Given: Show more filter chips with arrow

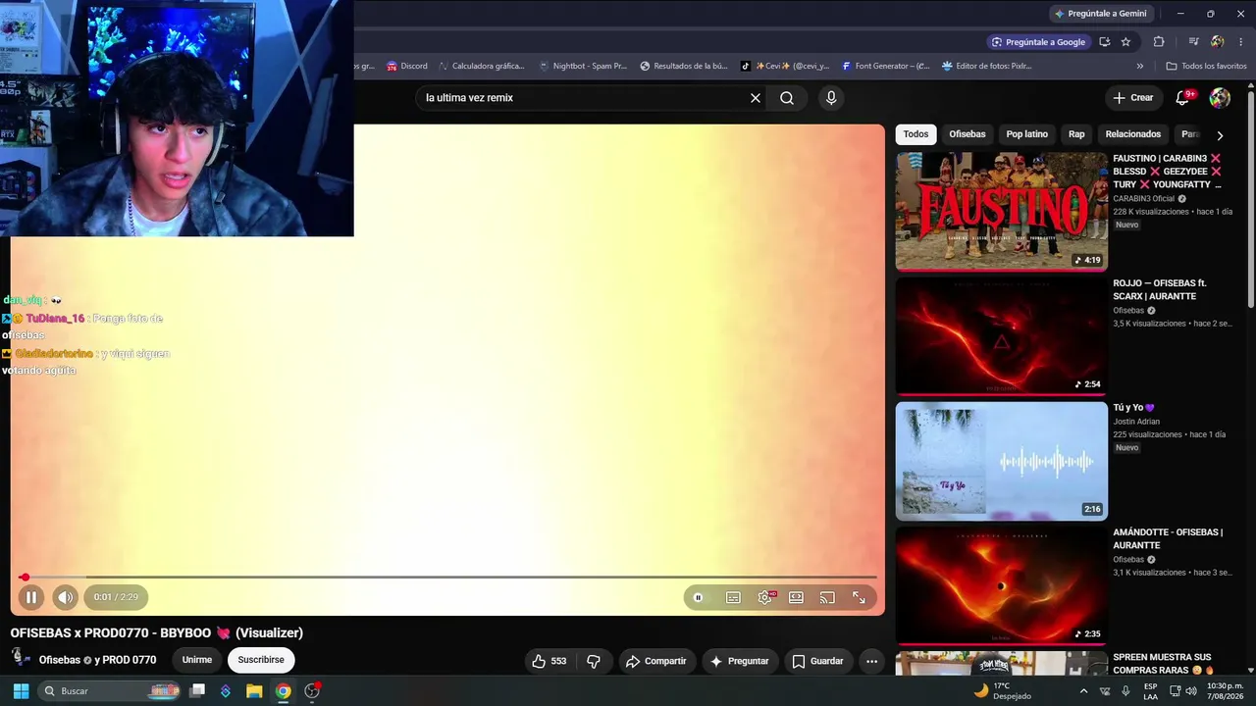Looking at the screenshot, I should click(x=1220, y=135).
